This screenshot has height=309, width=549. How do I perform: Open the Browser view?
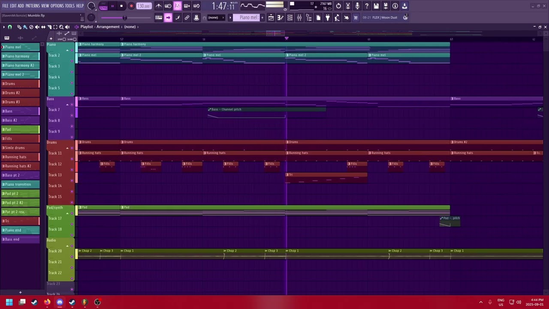pos(309,18)
